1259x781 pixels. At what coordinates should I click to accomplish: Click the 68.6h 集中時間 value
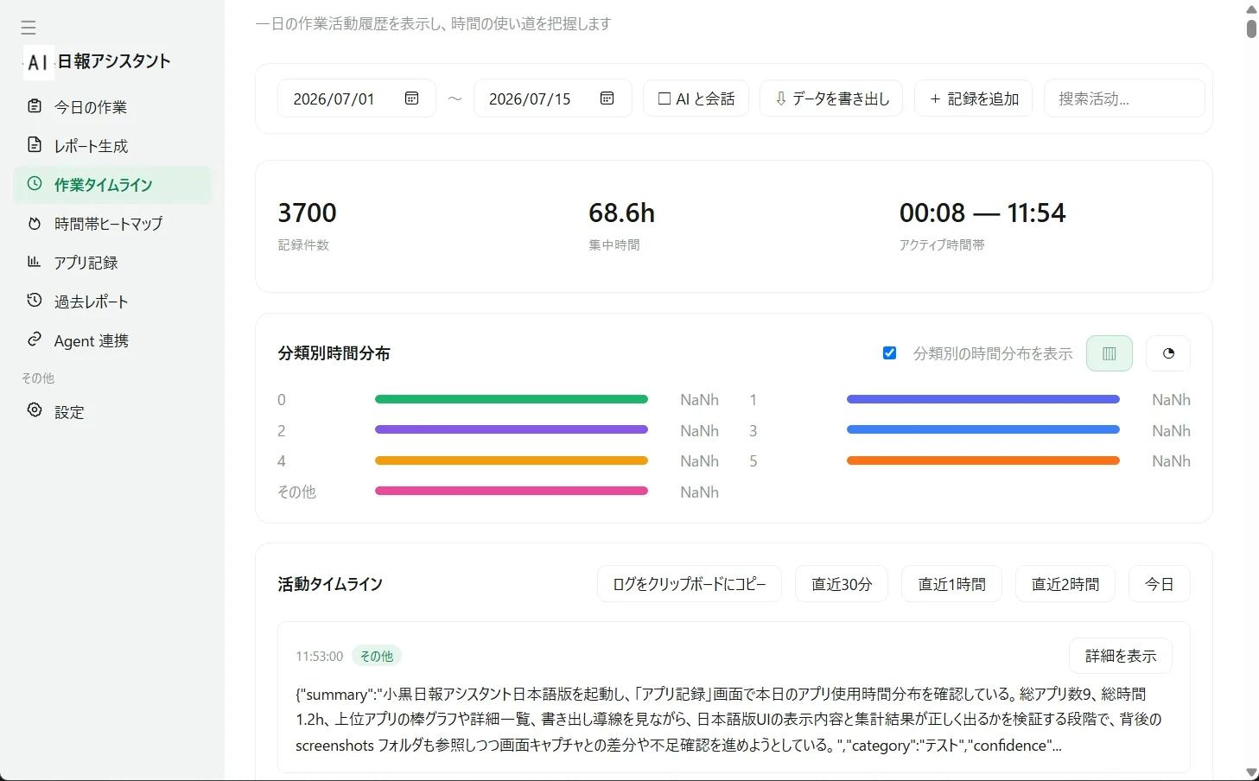(x=622, y=213)
